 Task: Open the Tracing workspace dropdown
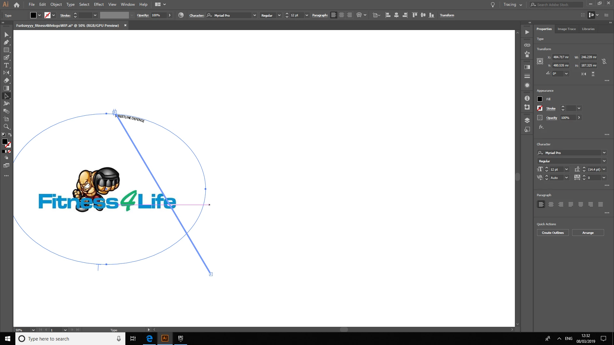(x=513, y=4)
